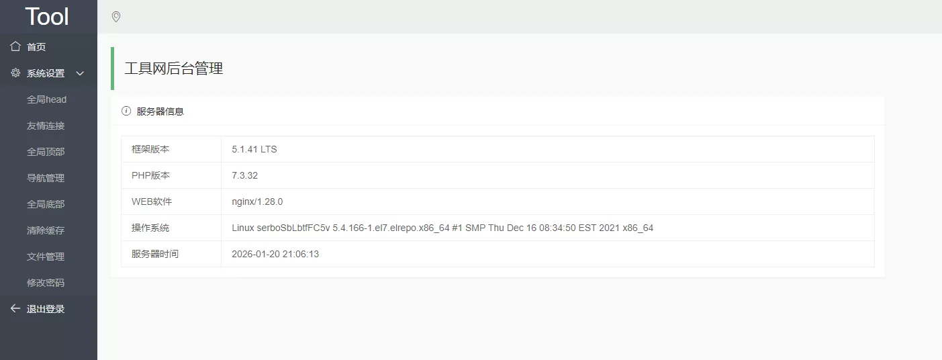
Task: Open the 修改密码 page
Action: tap(46, 283)
